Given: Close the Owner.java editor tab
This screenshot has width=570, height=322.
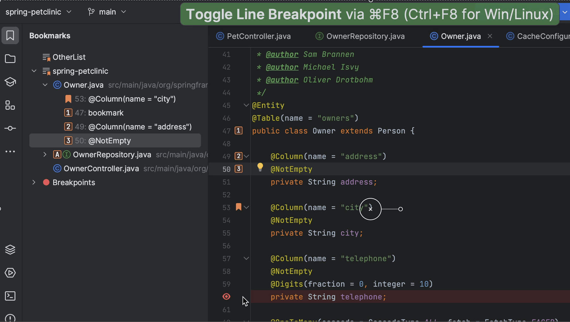Looking at the screenshot, I should 490,36.
